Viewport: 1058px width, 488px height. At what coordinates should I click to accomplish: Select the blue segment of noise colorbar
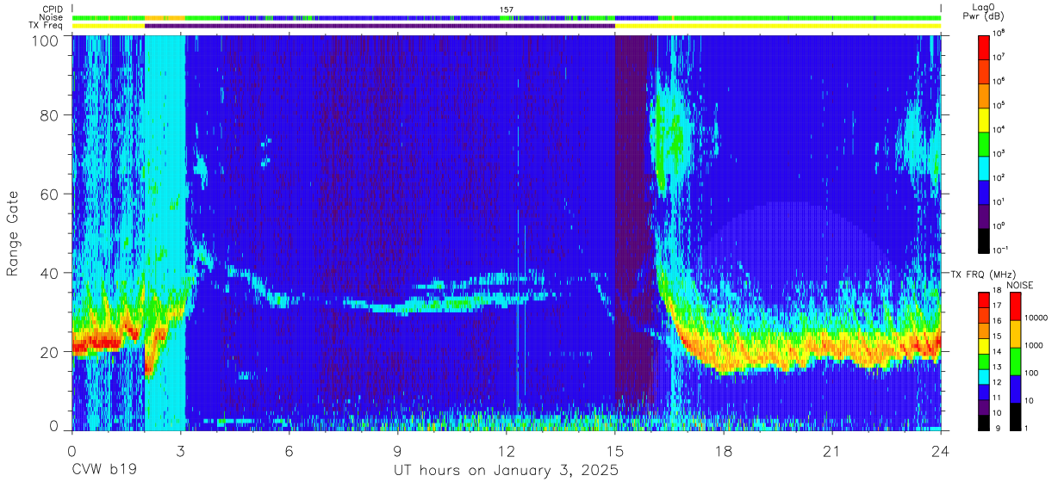pos(1017,387)
